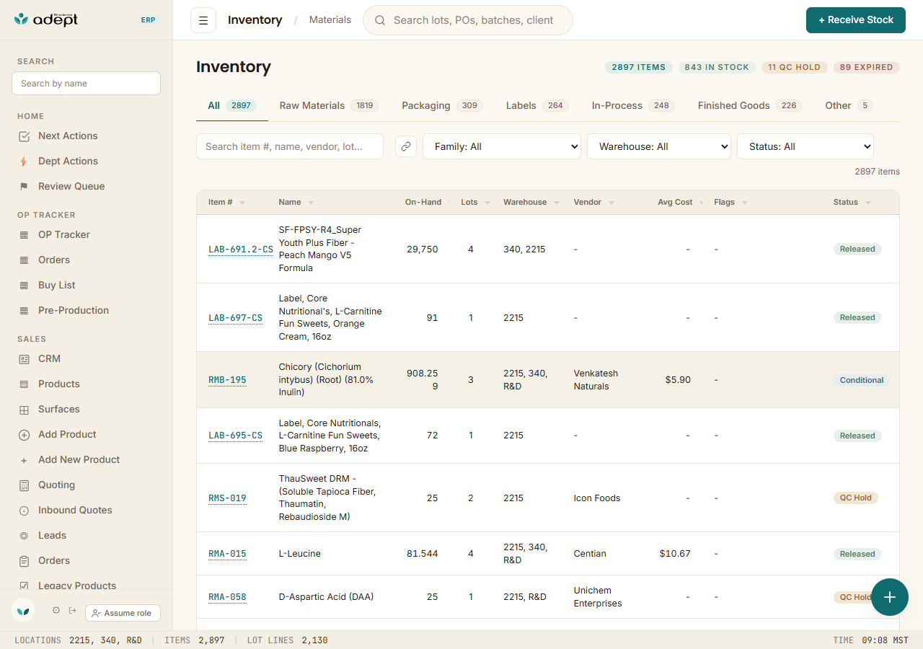
Task: Open the Warehouse filter dropdown
Action: coord(659,146)
